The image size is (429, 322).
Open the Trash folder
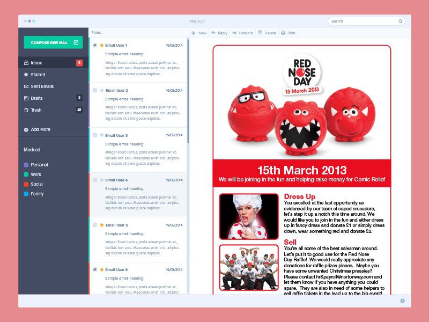click(x=53, y=110)
